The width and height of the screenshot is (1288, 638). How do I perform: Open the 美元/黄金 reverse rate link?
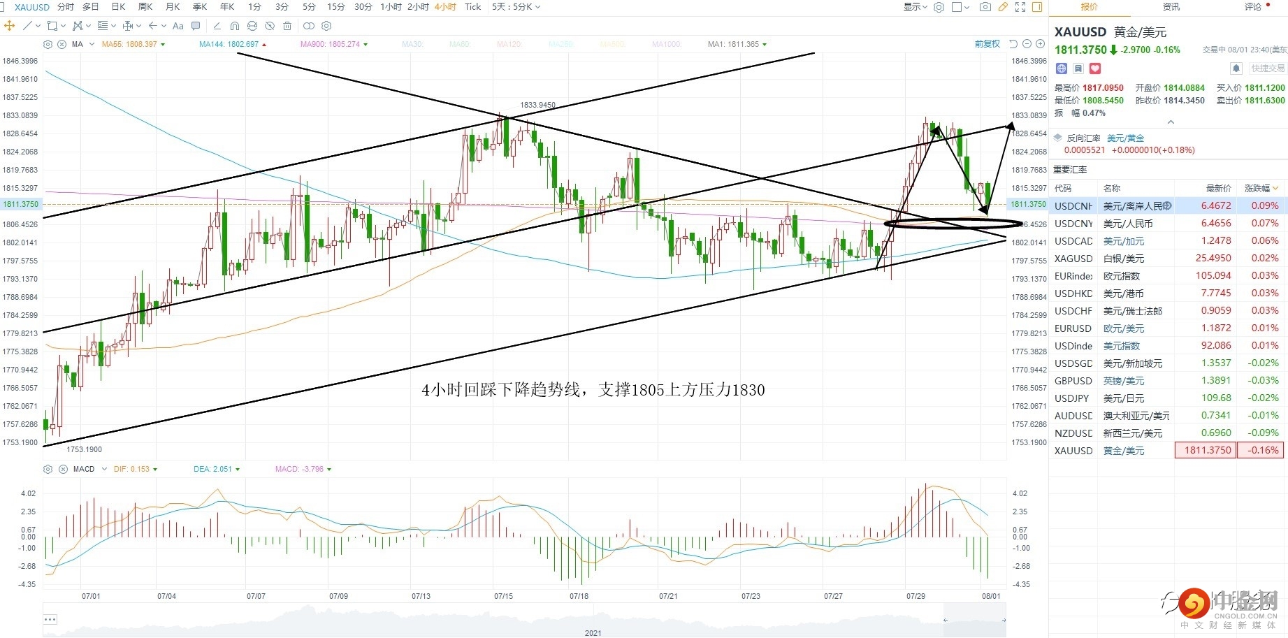[x=1125, y=138]
